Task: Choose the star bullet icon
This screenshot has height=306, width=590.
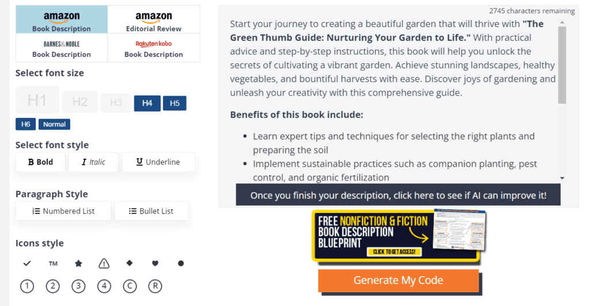Action: tap(78, 263)
